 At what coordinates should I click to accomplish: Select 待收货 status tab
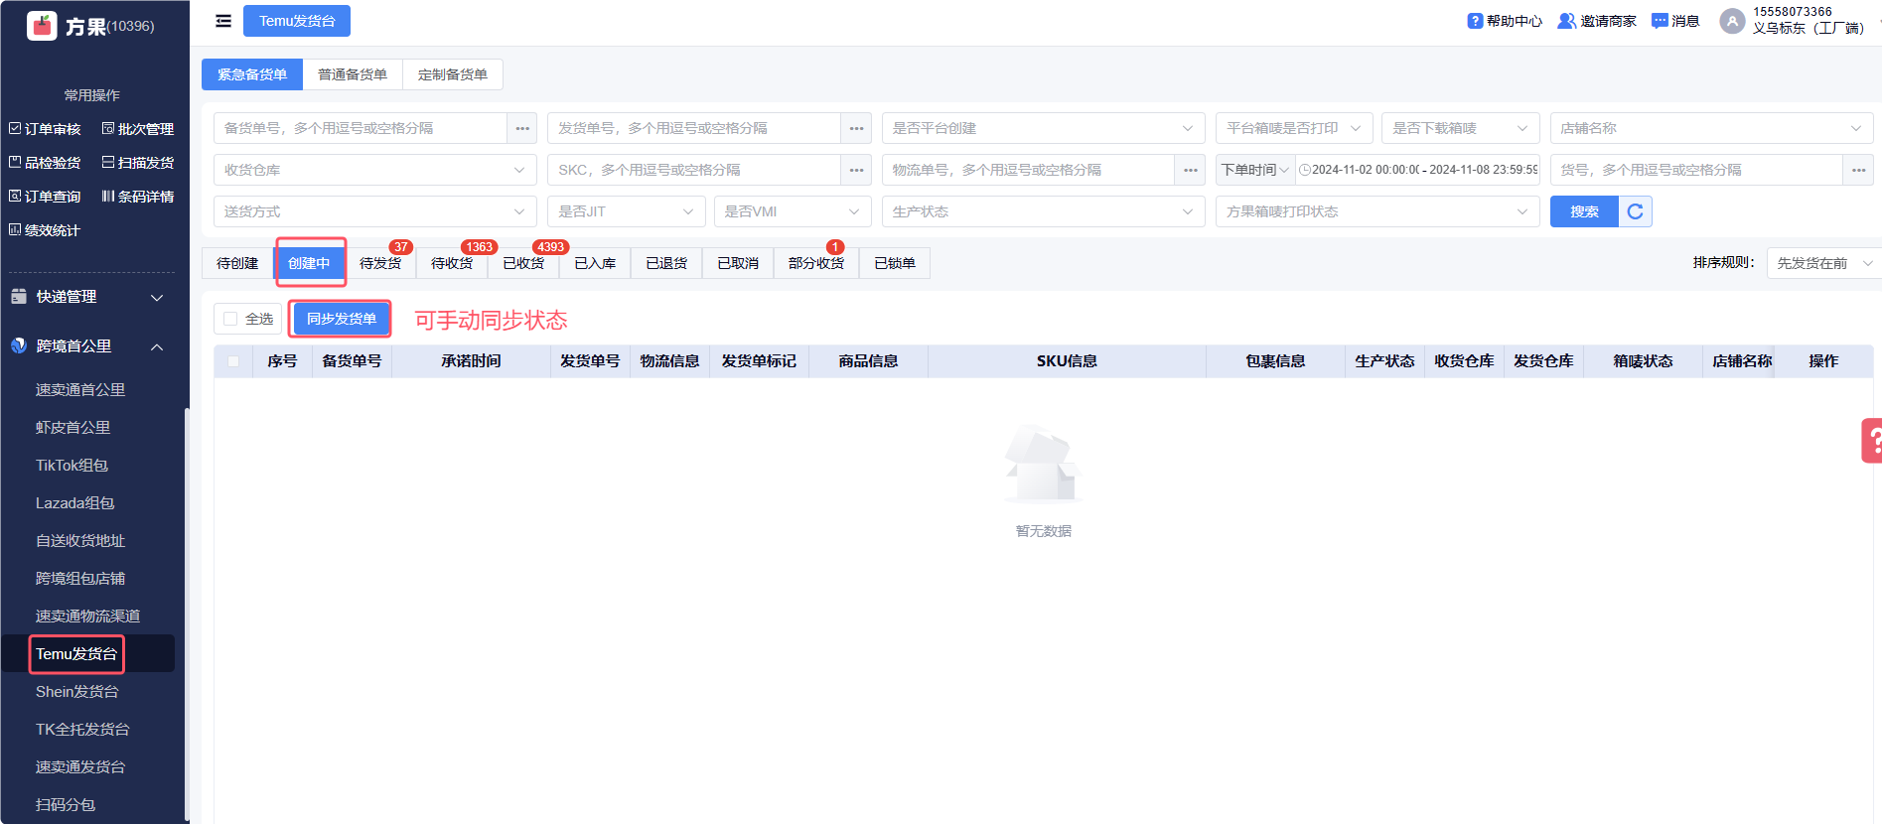coord(452,263)
